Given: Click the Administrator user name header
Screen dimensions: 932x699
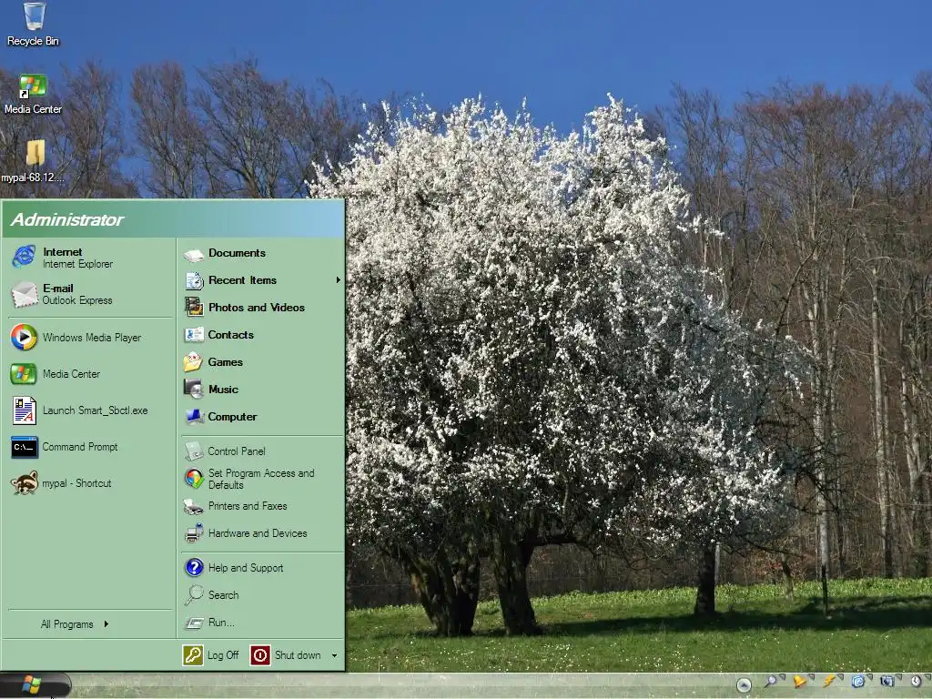Looking at the screenshot, I should (x=67, y=219).
